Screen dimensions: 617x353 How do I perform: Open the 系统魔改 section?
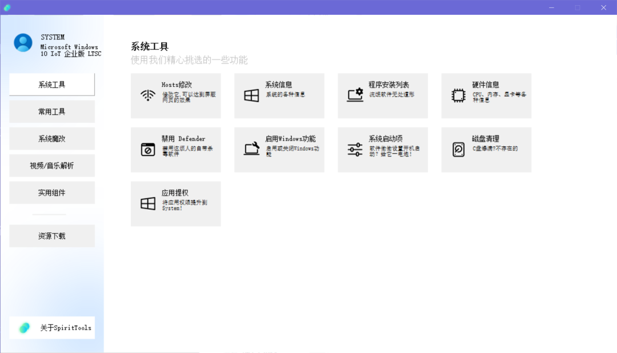point(52,139)
